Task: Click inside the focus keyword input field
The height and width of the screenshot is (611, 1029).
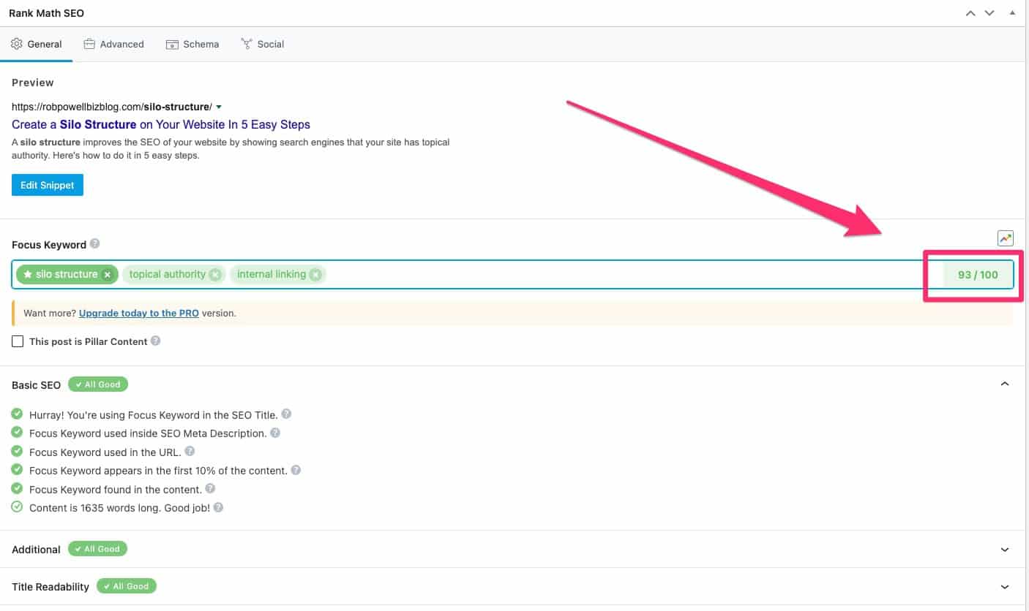Action: pos(512,274)
